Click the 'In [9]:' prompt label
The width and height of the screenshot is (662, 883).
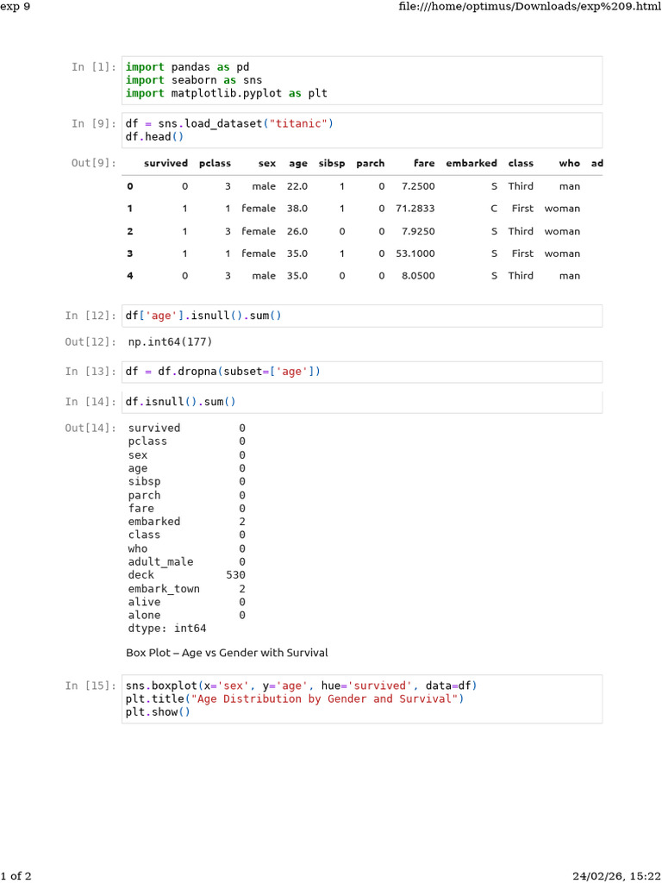tap(94, 123)
